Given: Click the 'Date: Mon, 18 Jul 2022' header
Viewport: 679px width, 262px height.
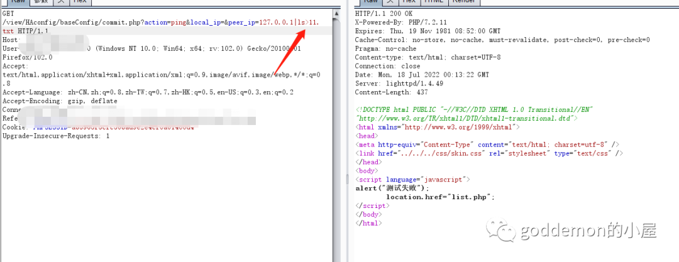Looking at the screenshot, I should 422,75.
